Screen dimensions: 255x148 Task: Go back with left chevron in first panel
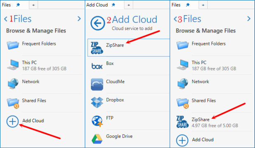pos(6,19)
